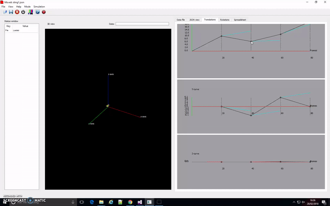The height and width of the screenshot is (206, 330).
Task: Open the Help menu
Action: point(19,7)
